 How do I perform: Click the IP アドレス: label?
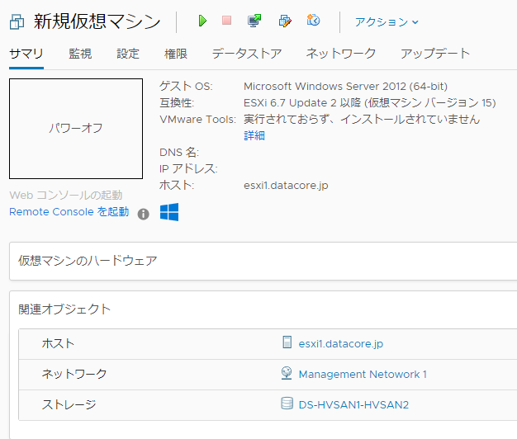188,168
